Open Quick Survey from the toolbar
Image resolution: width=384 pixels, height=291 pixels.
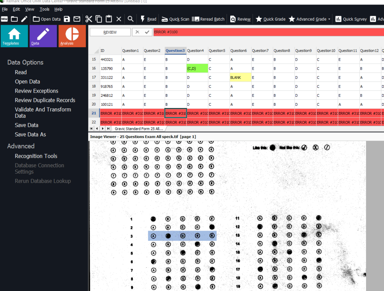tap(351, 19)
